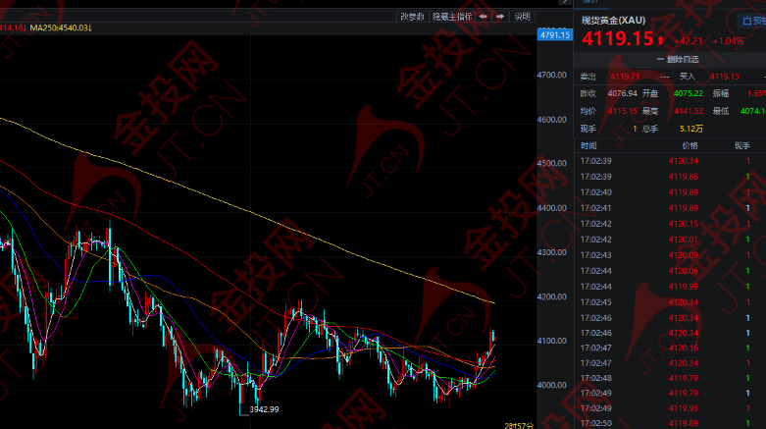Click the 3942.99 low price marker
This screenshot has height=429, width=766.
click(x=264, y=409)
